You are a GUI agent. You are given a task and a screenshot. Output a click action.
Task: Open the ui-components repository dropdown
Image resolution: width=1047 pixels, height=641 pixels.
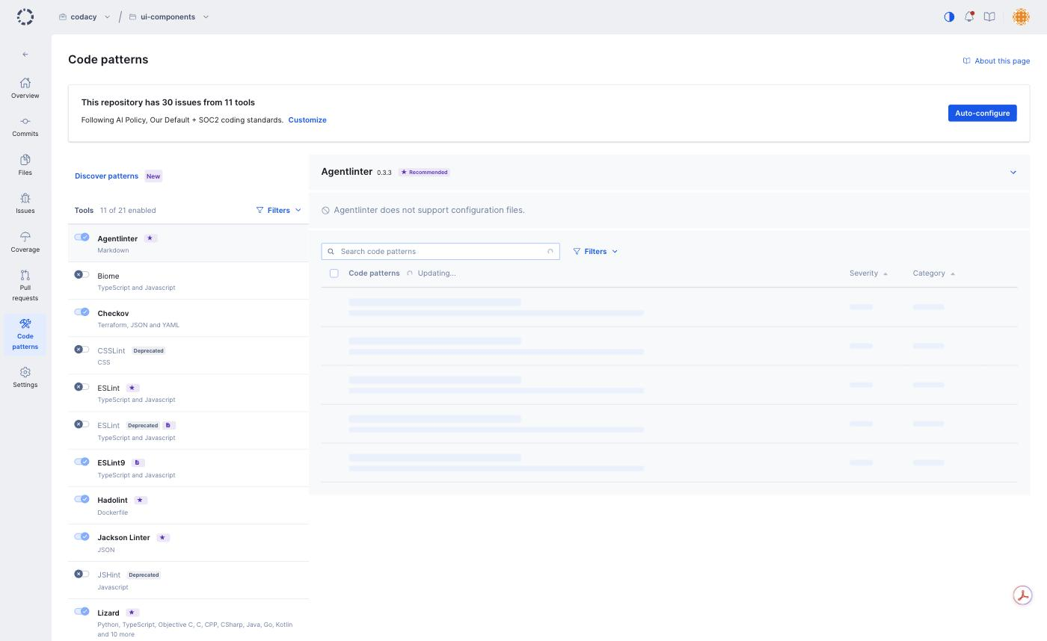[x=169, y=16]
